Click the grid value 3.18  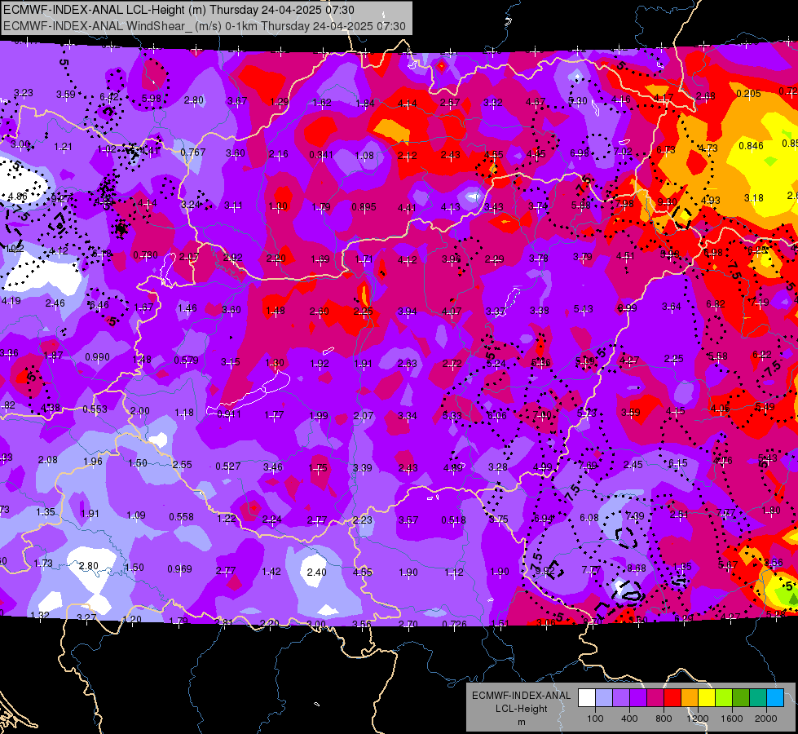[x=754, y=197]
